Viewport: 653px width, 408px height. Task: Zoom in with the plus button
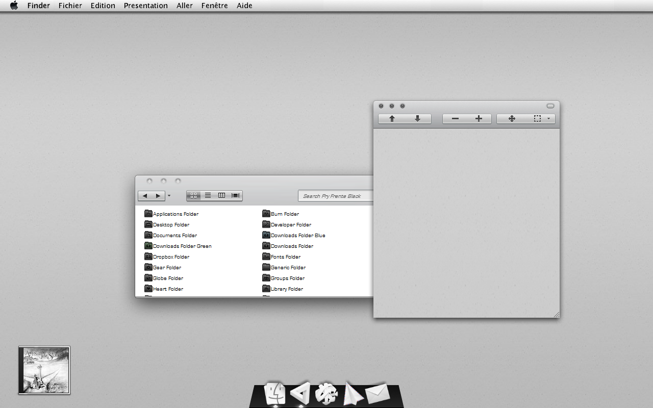479,119
